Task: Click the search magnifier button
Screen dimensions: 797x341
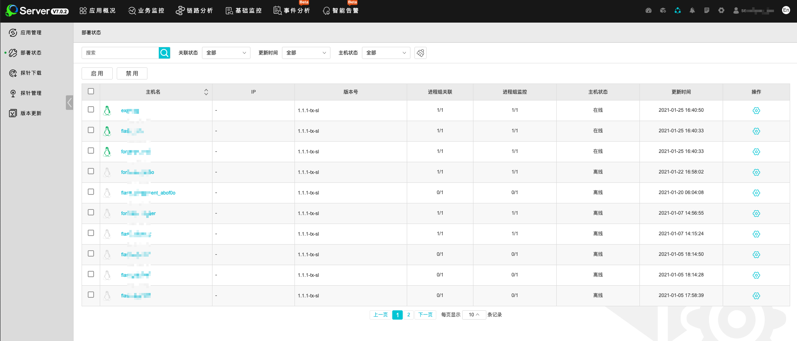Action: point(164,53)
